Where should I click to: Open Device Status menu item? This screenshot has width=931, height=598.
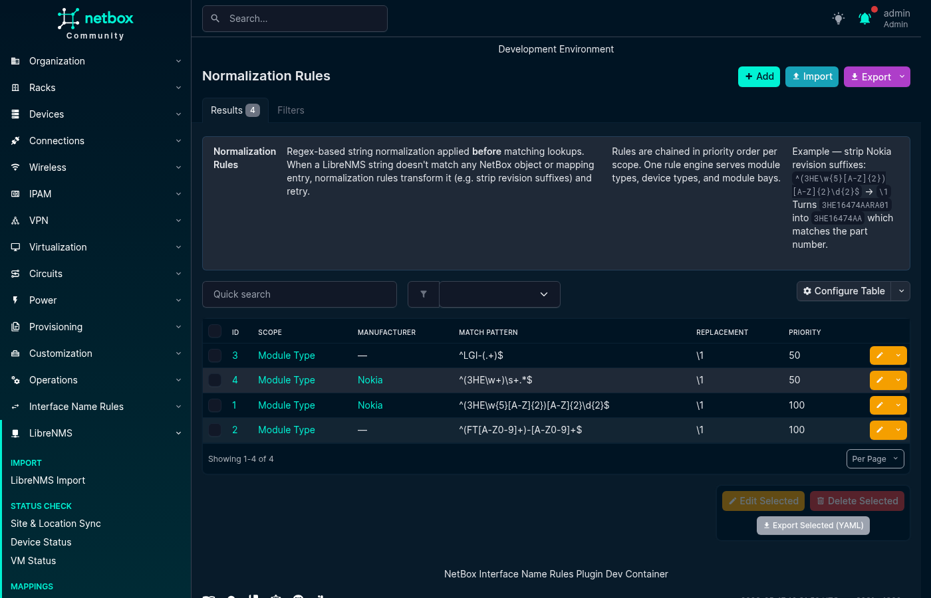tap(41, 542)
